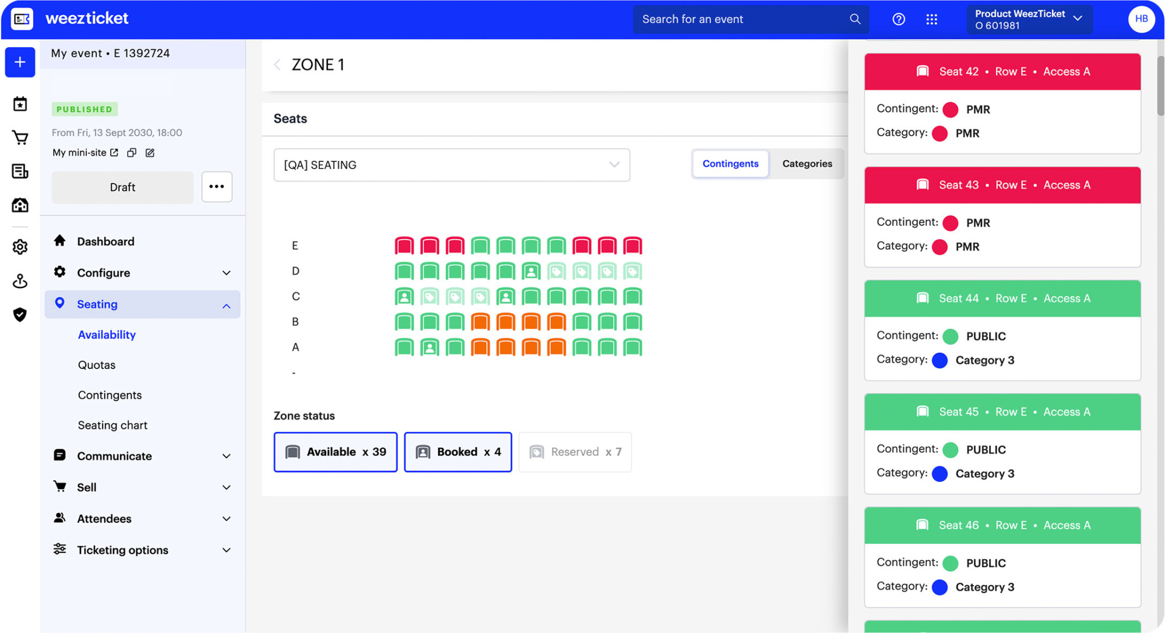Open the help icon in the top bar
This screenshot has height=633, width=1165.
tap(899, 19)
